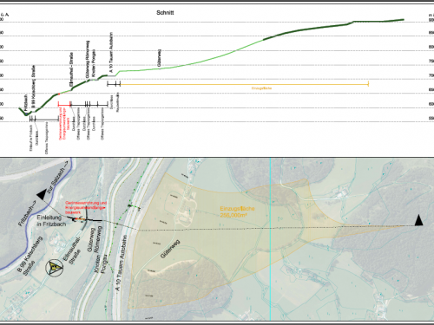Click the 'Schnitt' title above the profile
Screen dimensions: 434x325
tap(165, 13)
